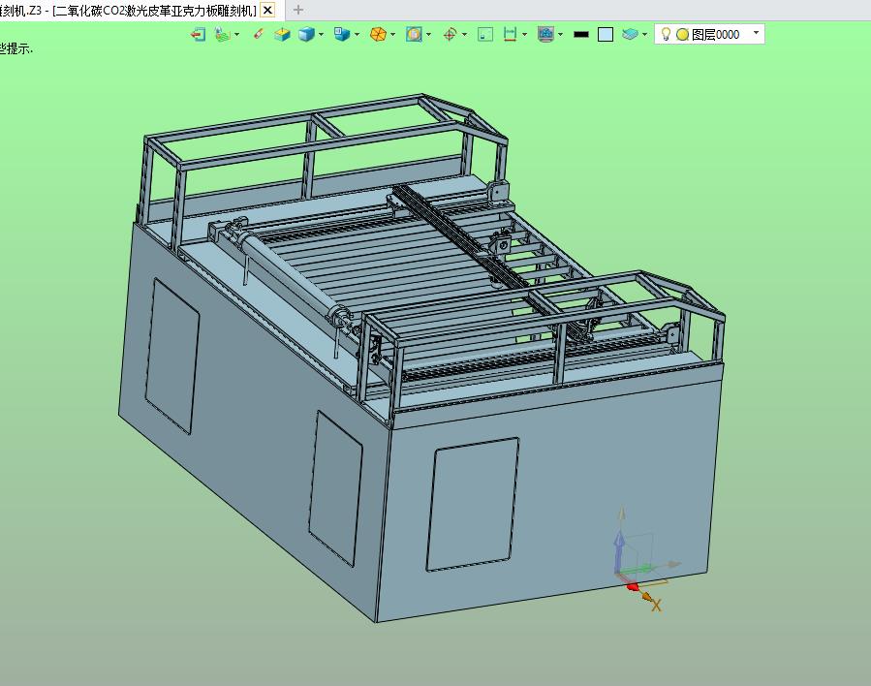Open the 图层0000 layer dropdown
Viewport: 871px width, 686px height.
pyautogui.click(x=756, y=33)
